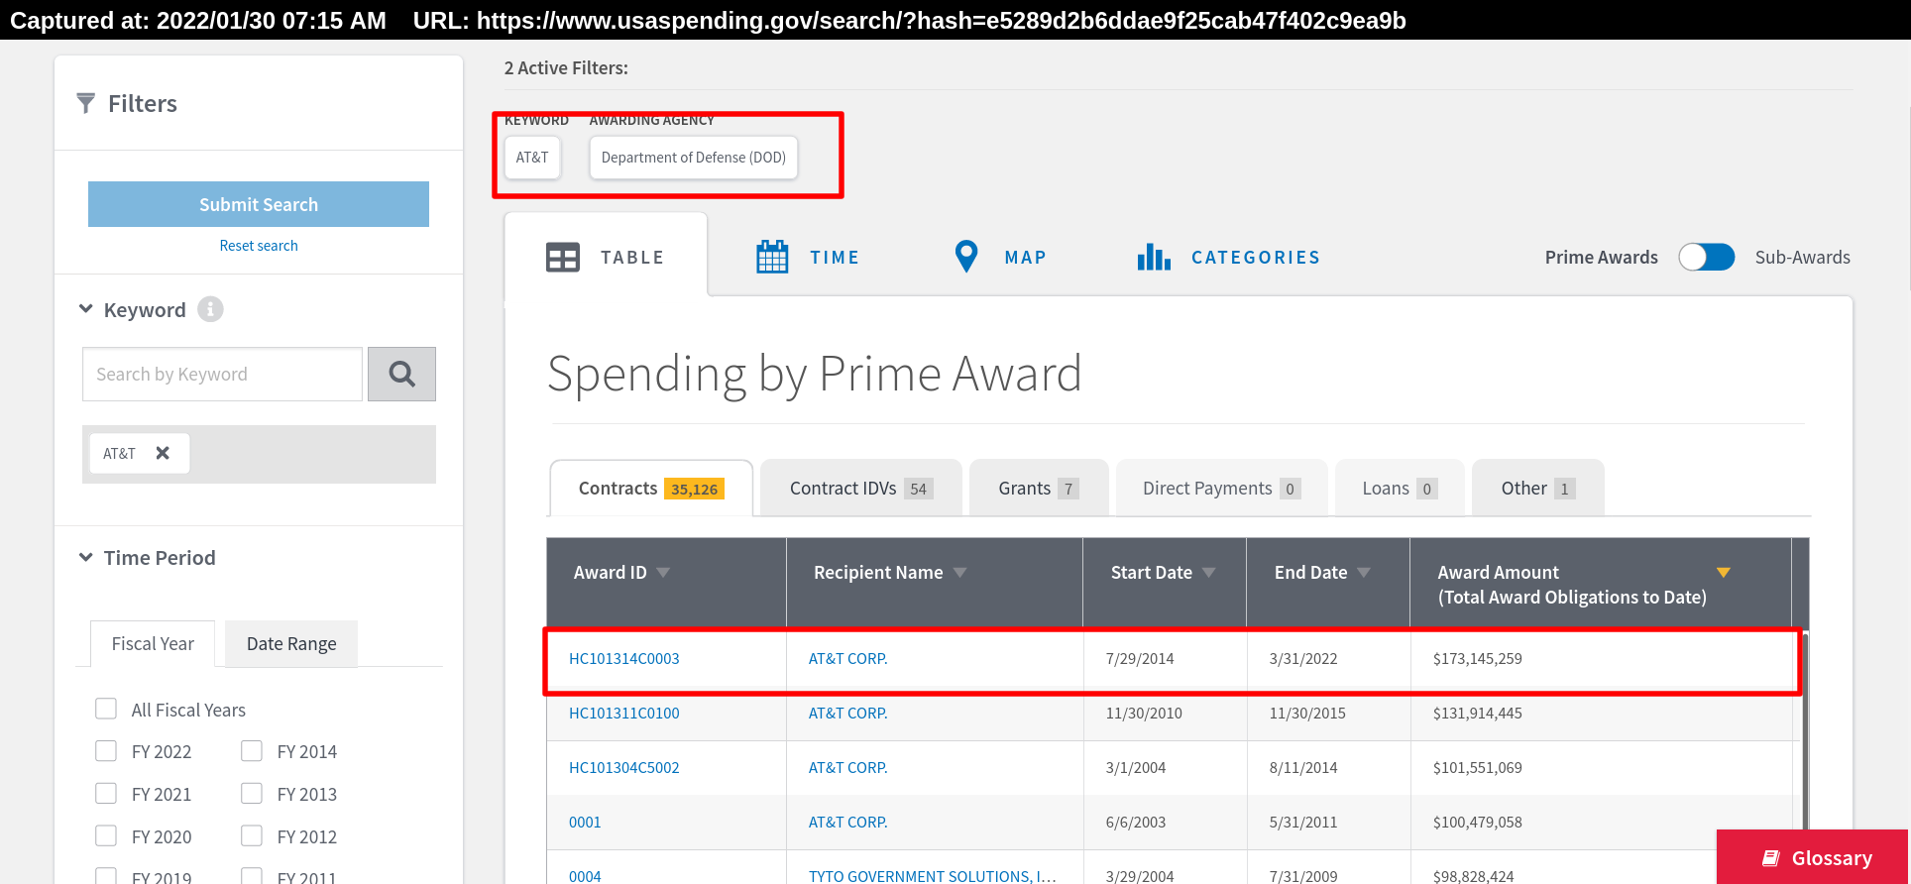Click the keyword search magnifier button
This screenshot has width=1911, height=884.
[x=401, y=374]
